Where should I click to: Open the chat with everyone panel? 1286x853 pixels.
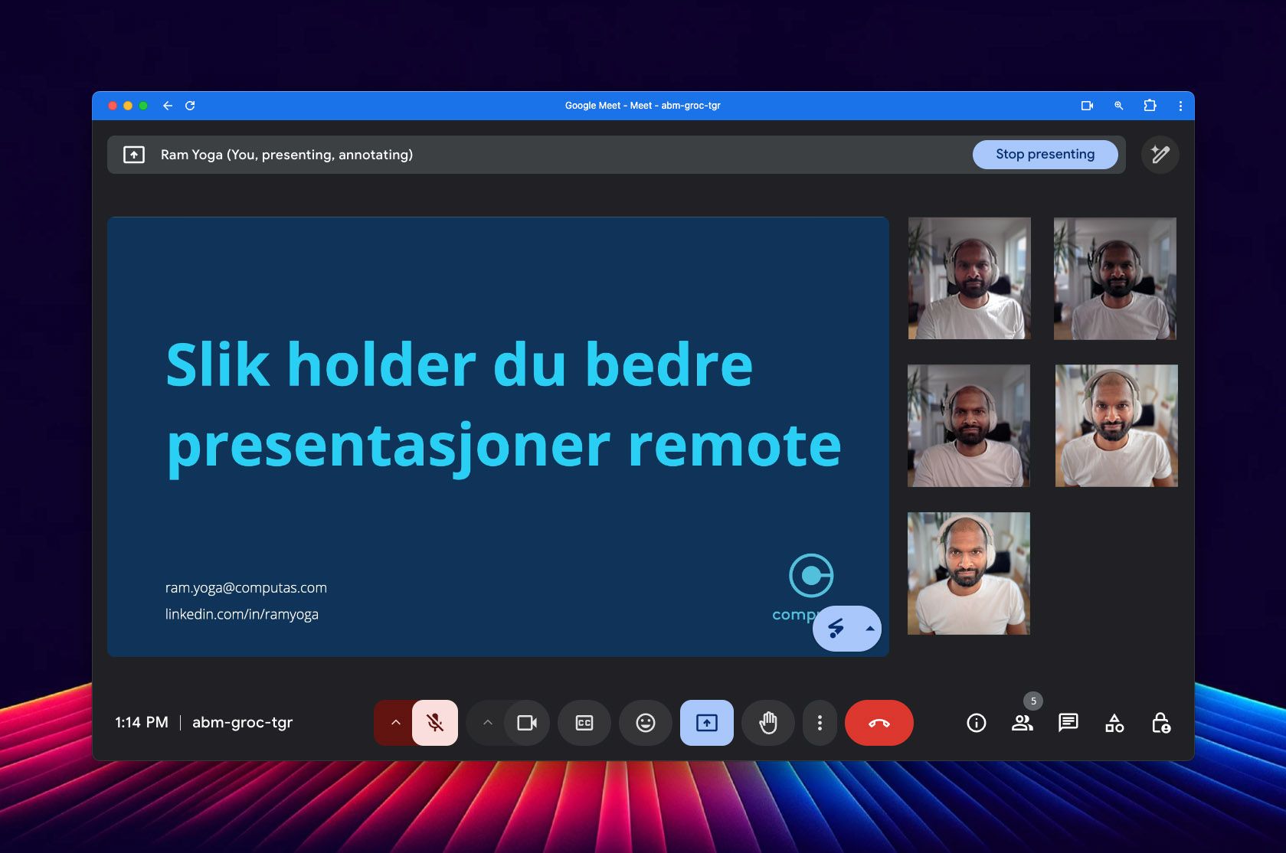click(1068, 723)
